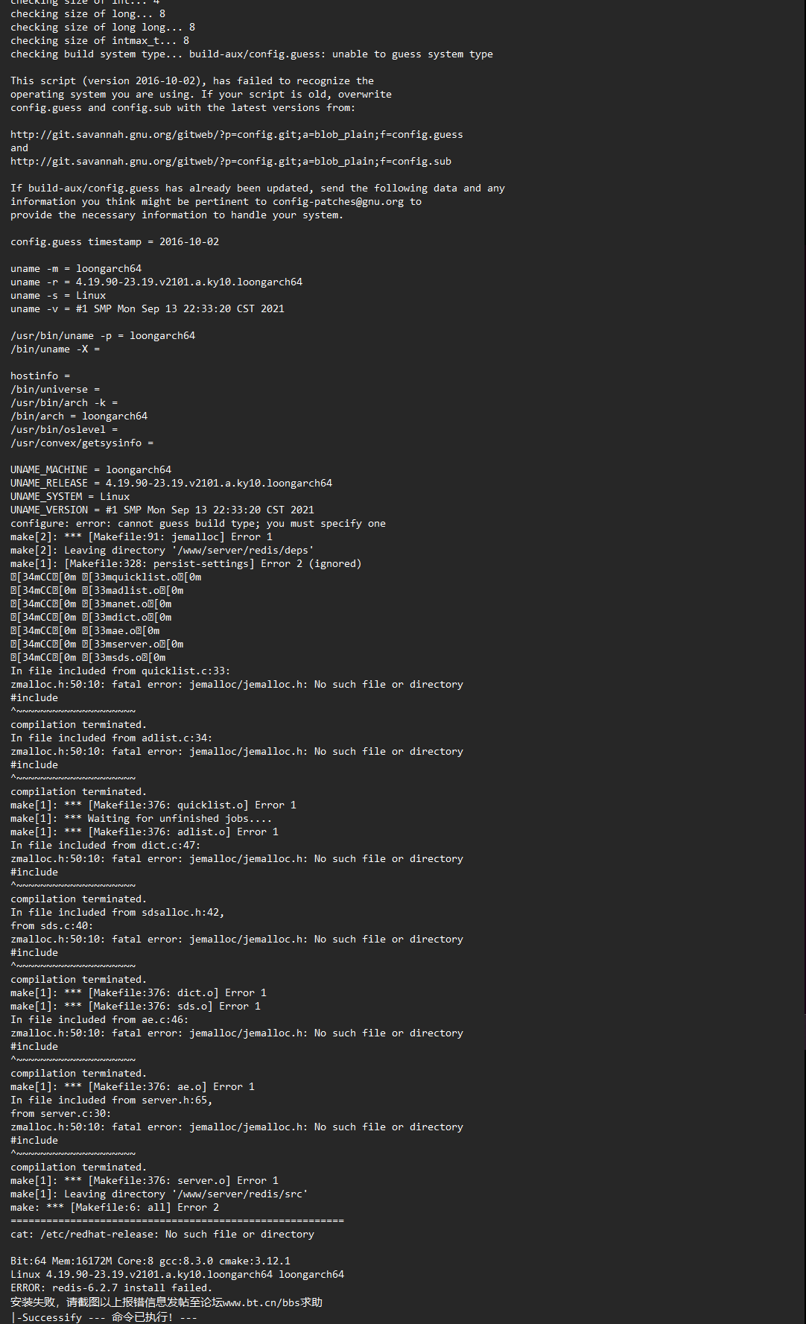
Task: Click the config.sub savannah URL
Action: (x=231, y=162)
